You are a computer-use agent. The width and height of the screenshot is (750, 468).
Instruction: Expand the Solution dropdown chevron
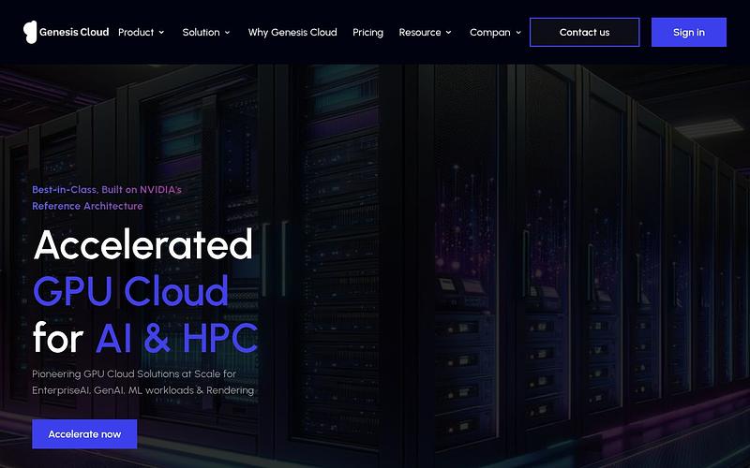[x=227, y=33]
